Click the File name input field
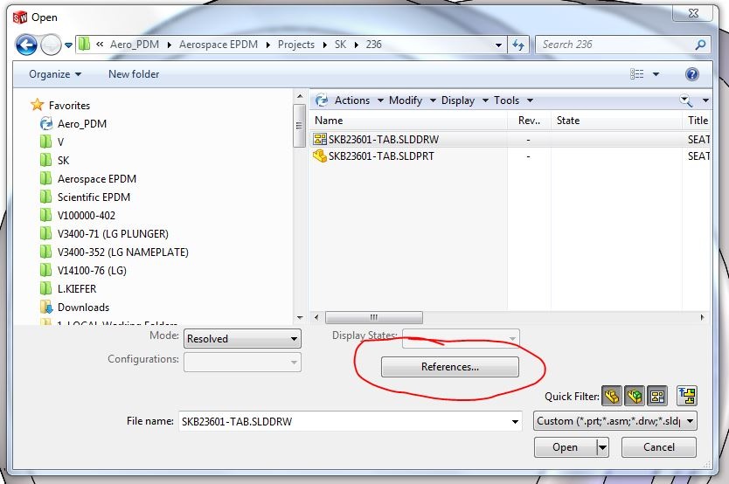Viewport: 729px width, 484px height. tap(351, 421)
